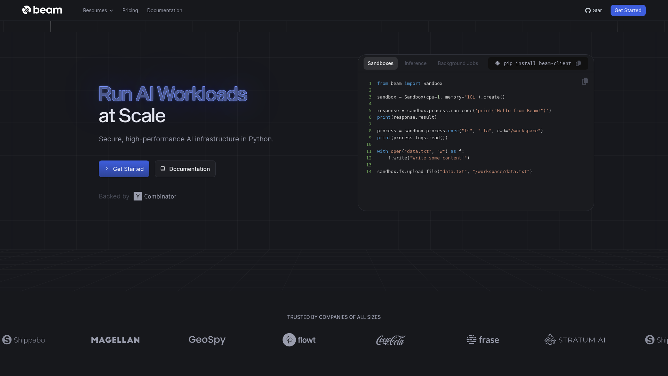Click the Stratum AI logo

coord(575,339)
